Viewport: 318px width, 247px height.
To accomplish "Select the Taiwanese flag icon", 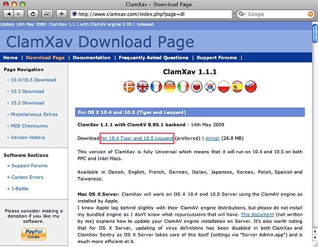I will coord(251,86).
